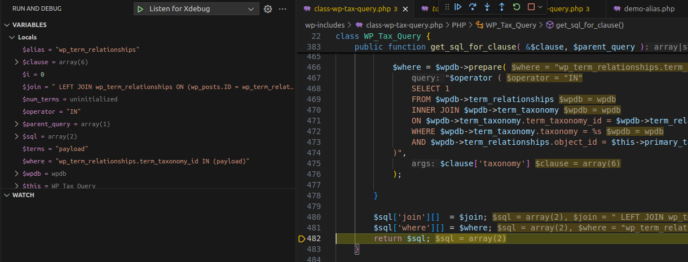Stop the debugging session

(531, 7)
